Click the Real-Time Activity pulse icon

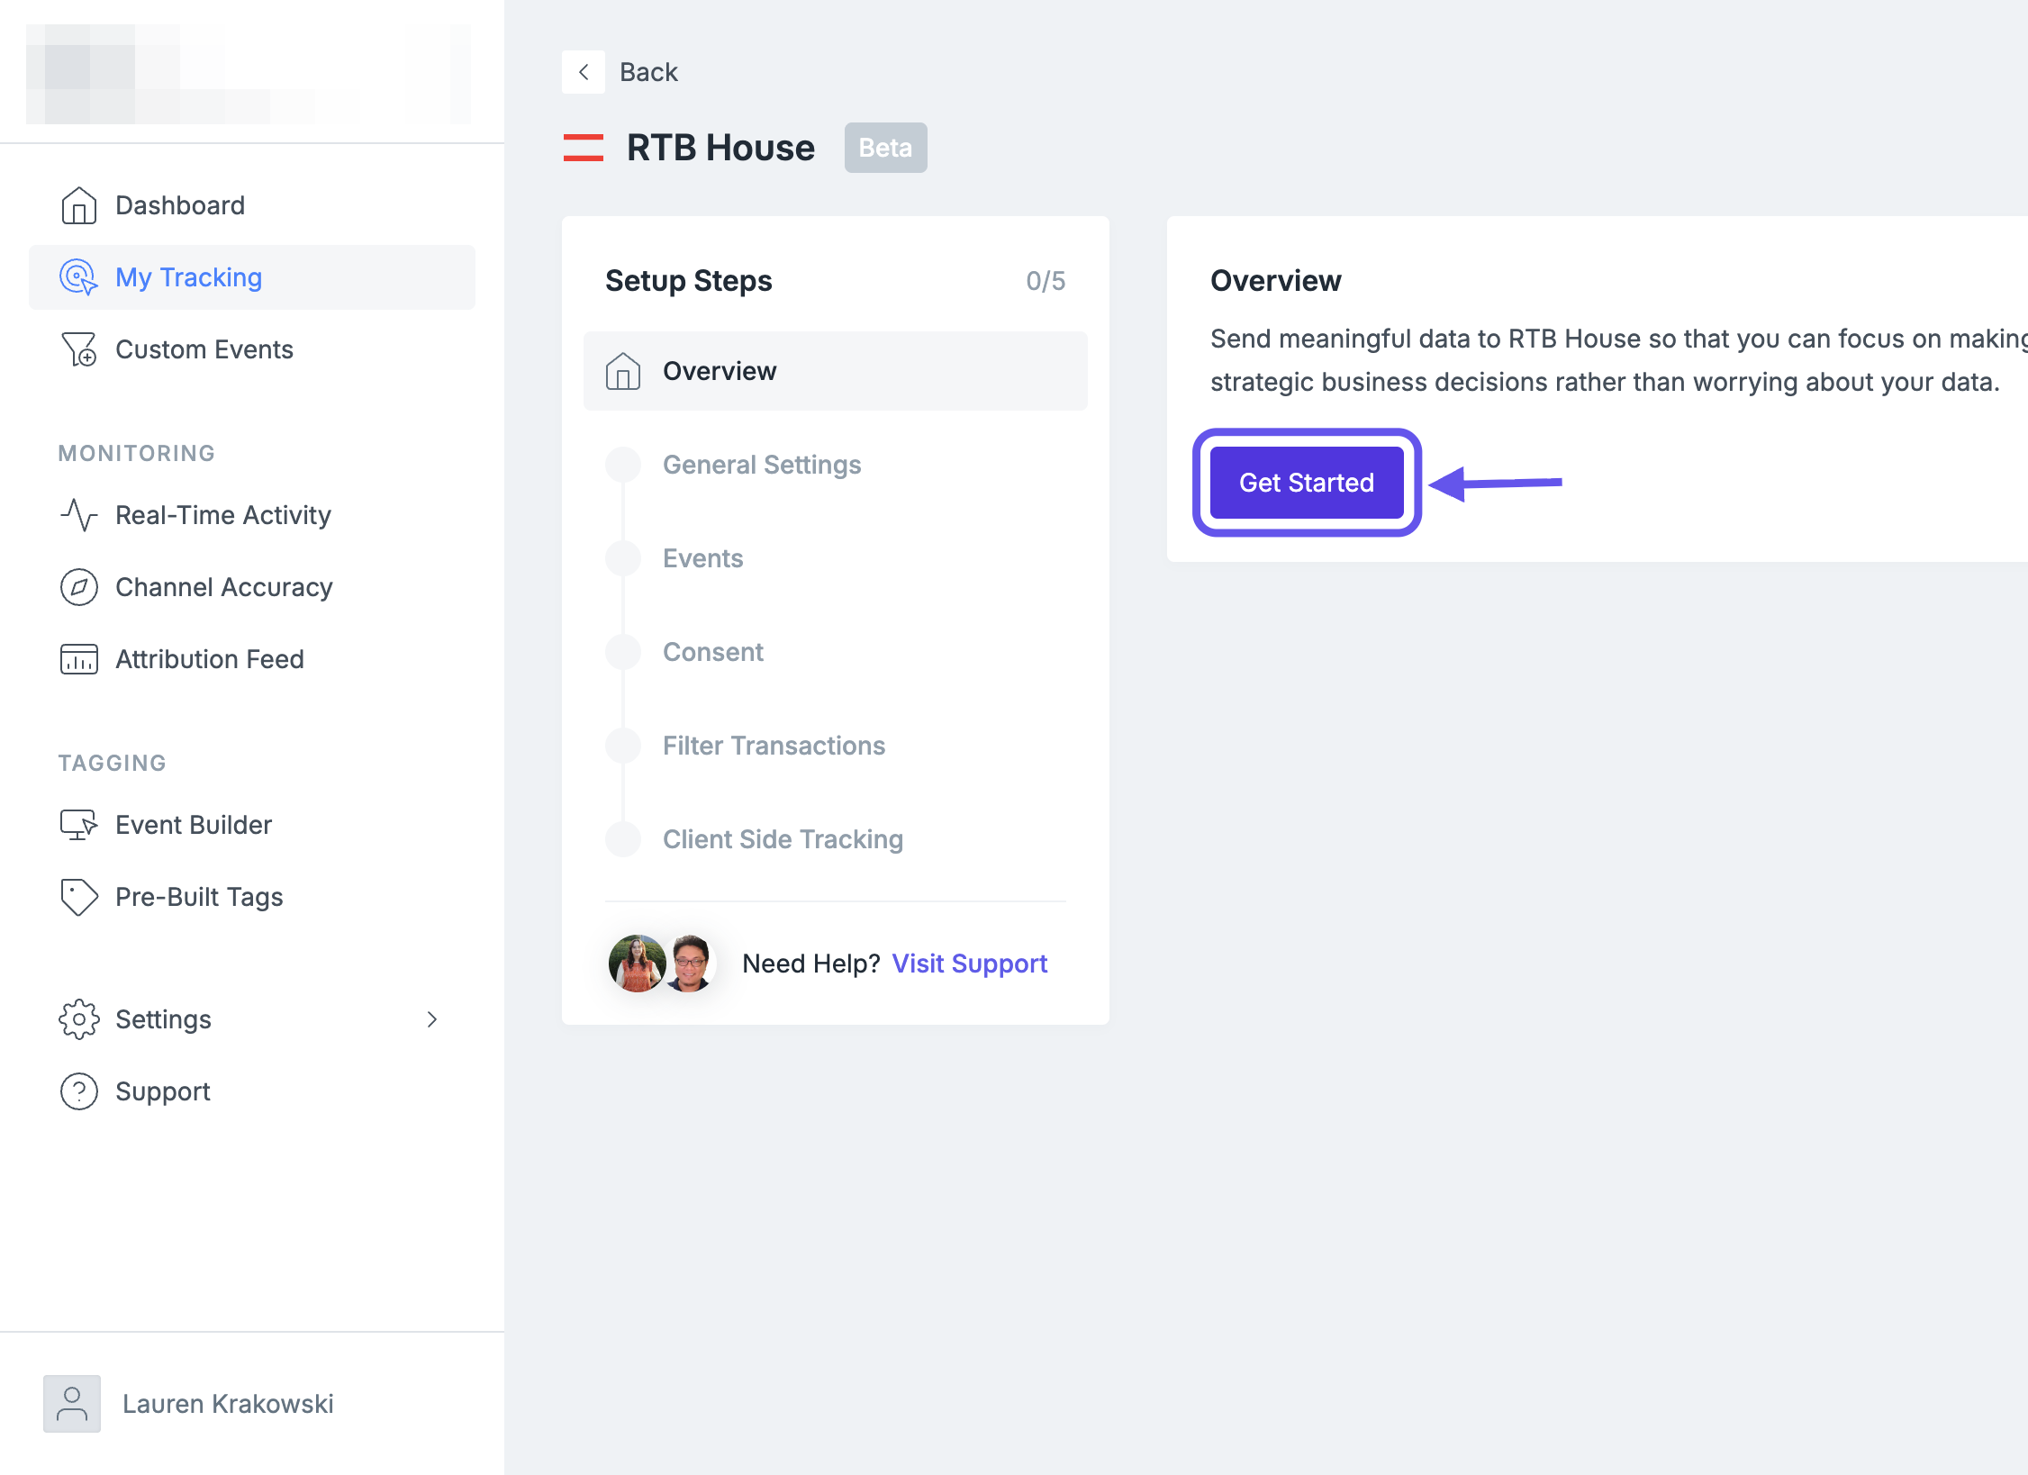point(79,515)
